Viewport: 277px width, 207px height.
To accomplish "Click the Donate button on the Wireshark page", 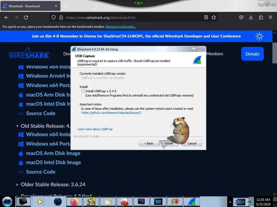I will point(252,54).
